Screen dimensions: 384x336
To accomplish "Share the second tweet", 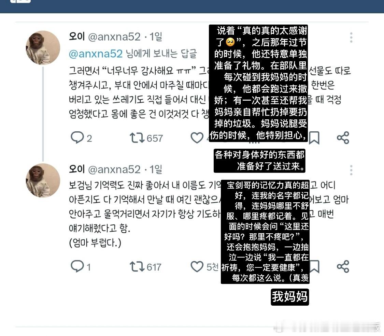I will click(343, 266).
